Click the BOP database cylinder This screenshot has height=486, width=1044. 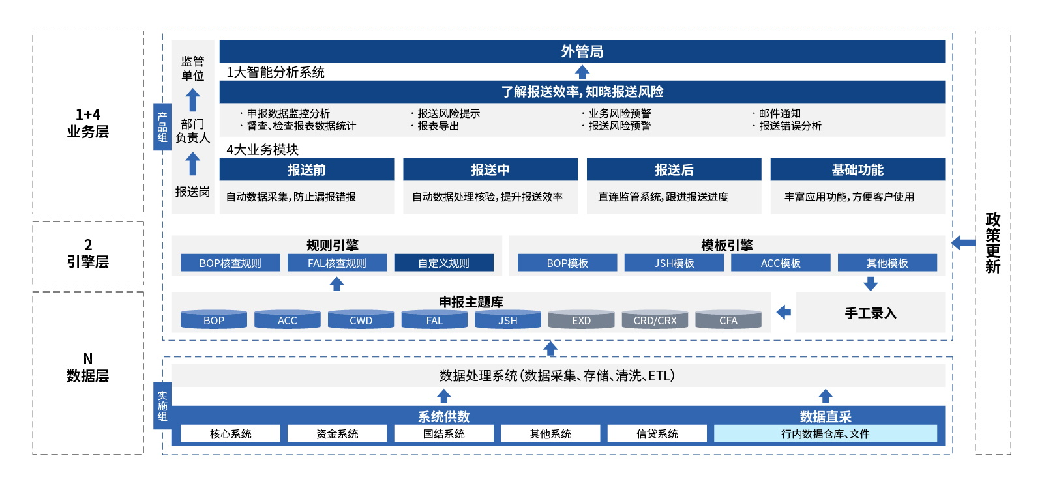point(214,319)
